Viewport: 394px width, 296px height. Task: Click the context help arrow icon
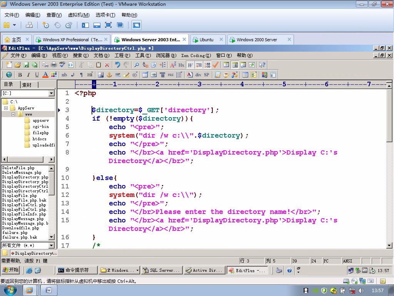tap(262, 65)
